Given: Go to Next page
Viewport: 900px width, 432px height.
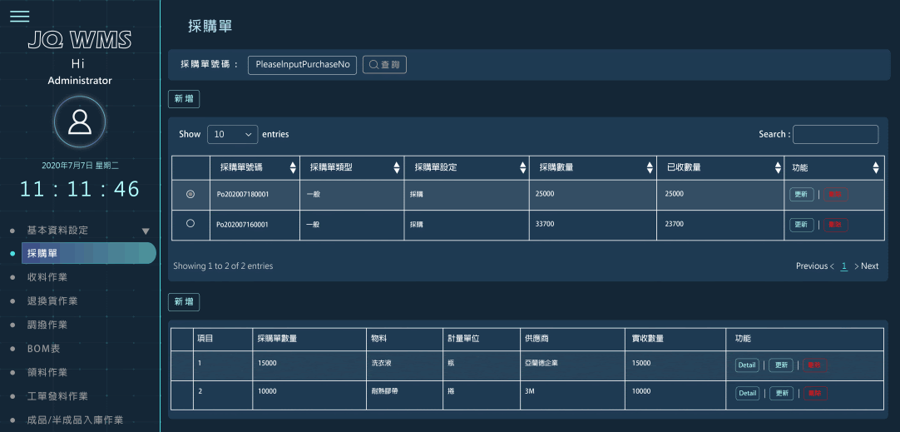Looking at the screenshot, I should click(866, 266).
